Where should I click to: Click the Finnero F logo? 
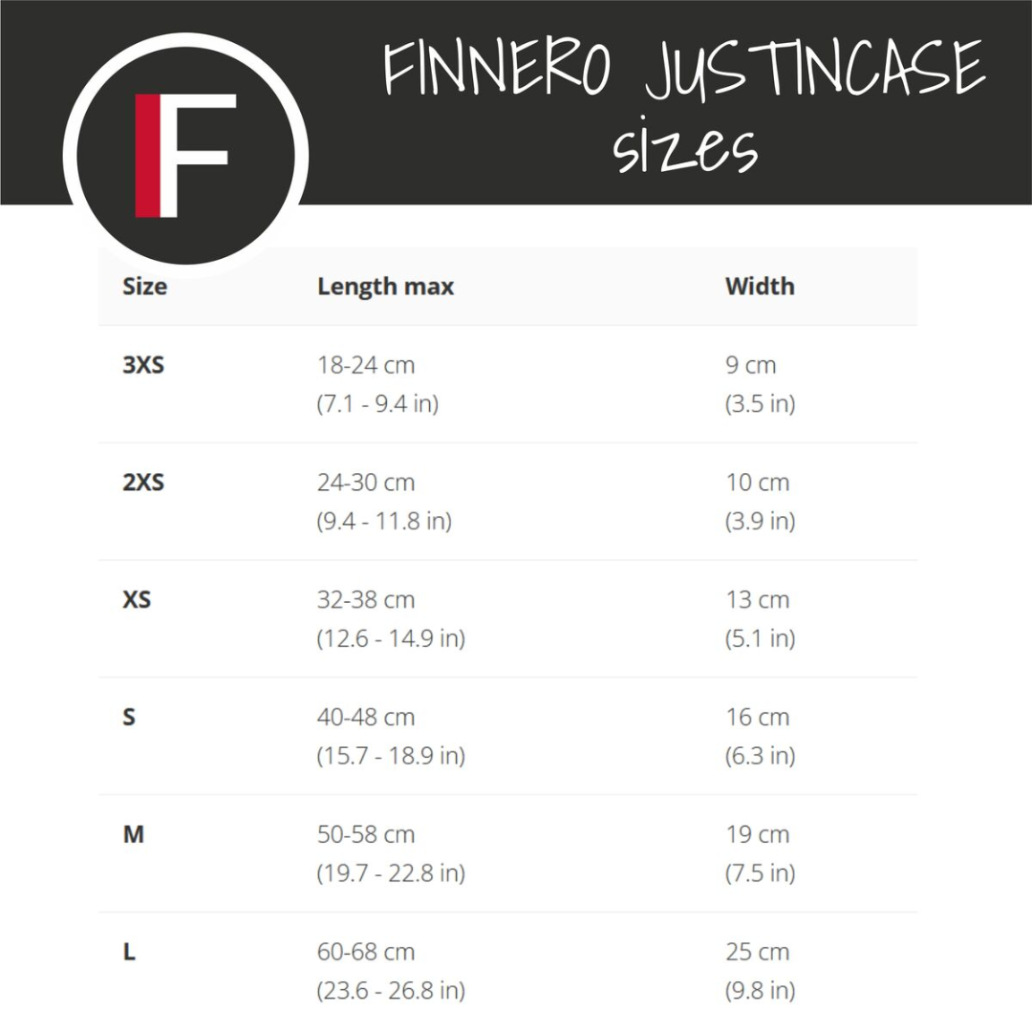pos(185,156)
